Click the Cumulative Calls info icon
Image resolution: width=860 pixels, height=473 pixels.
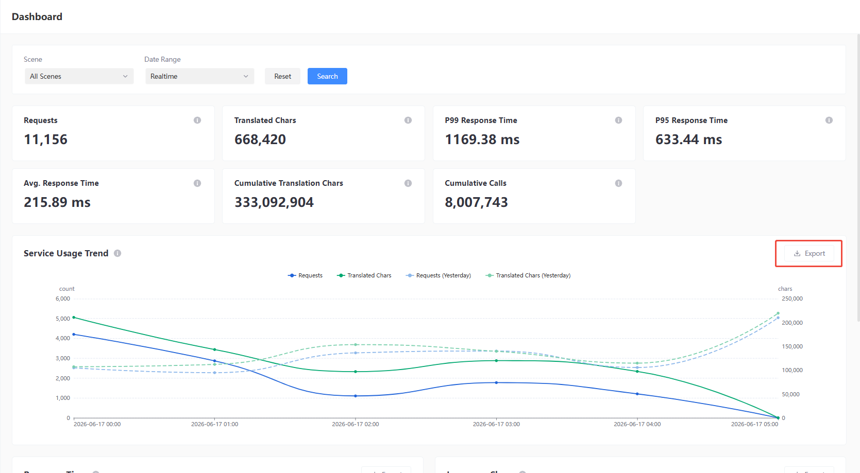[x=618, y=183]
